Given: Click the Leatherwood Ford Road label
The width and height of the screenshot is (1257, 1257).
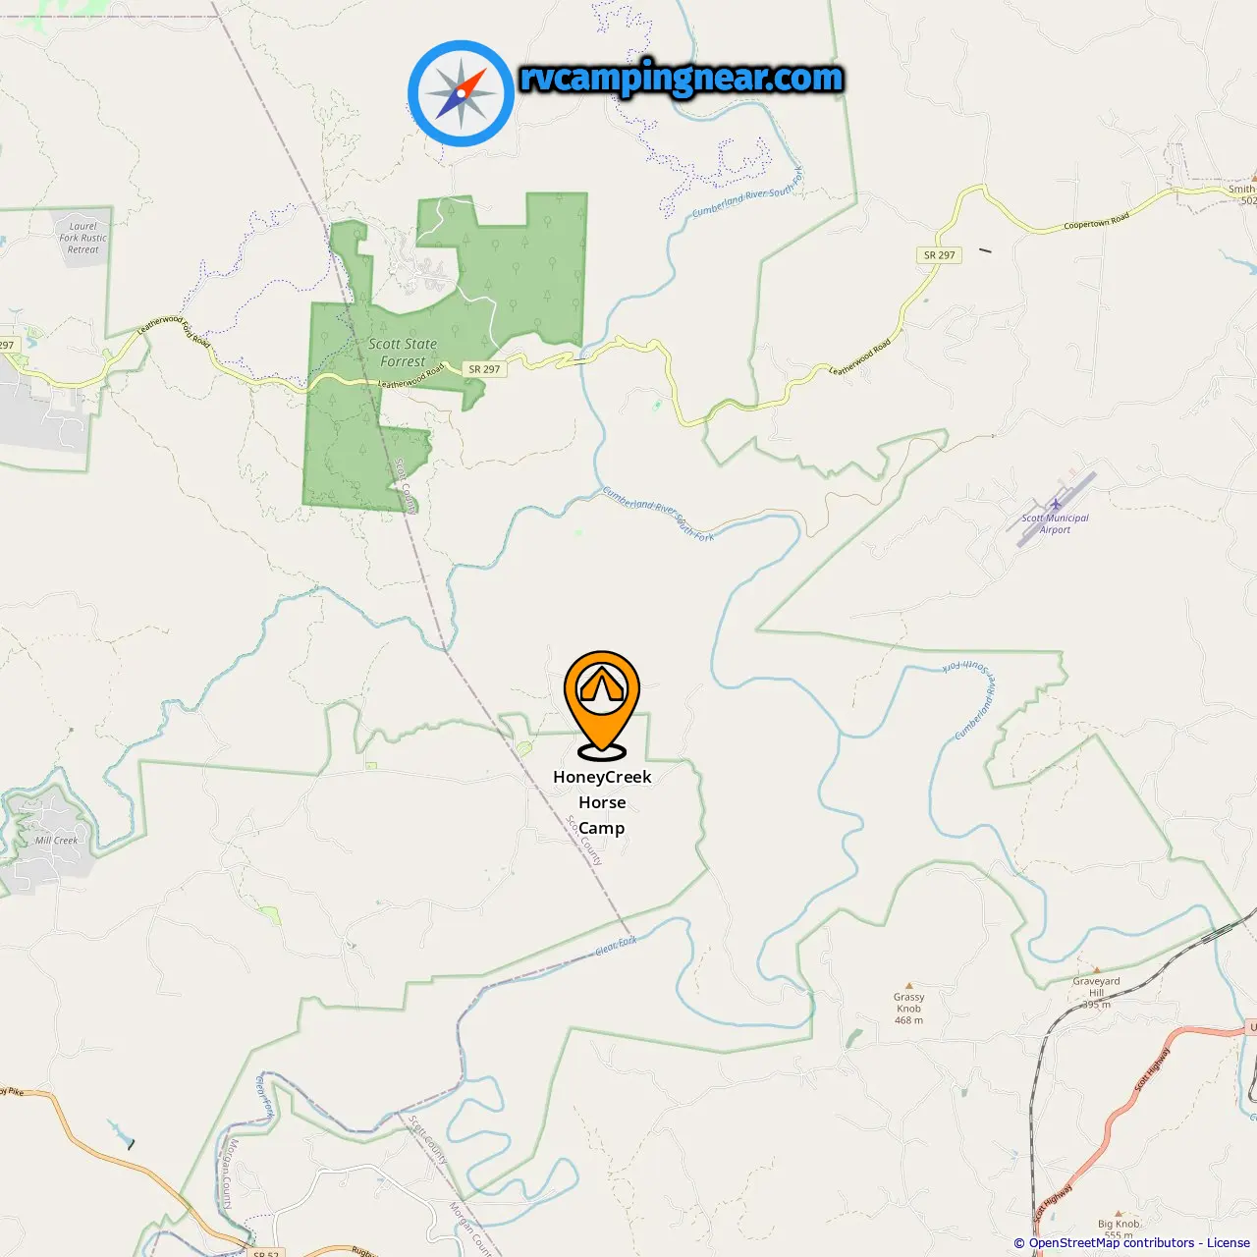Looking at the screenshot, I should [x=174, y=330].
